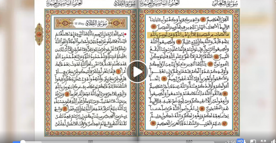Click the remaining time -3:56

[230, 142]
